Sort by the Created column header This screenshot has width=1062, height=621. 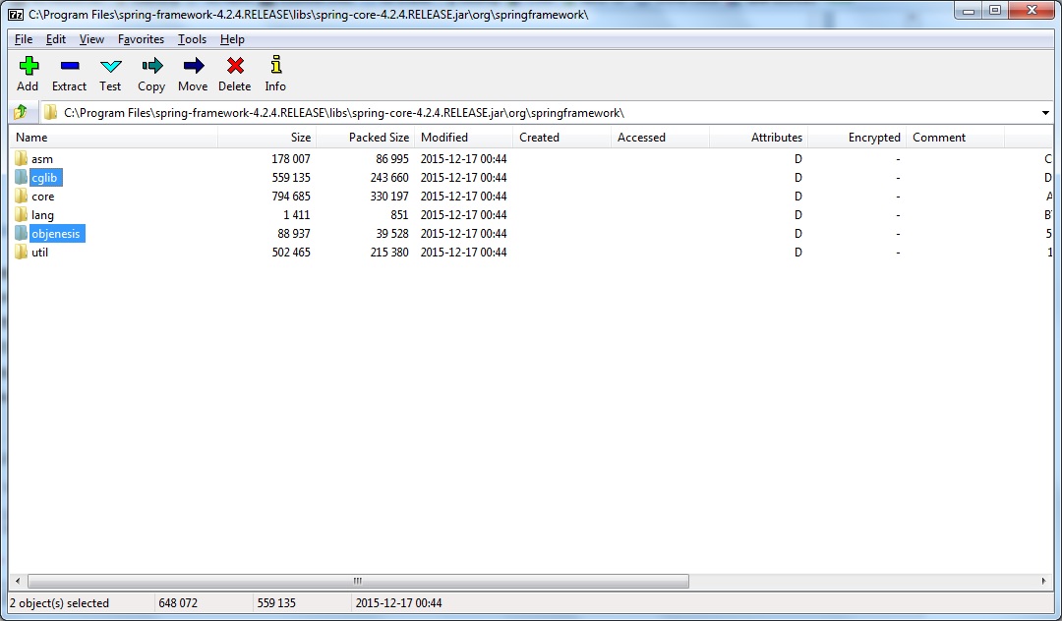coord(562,138)
